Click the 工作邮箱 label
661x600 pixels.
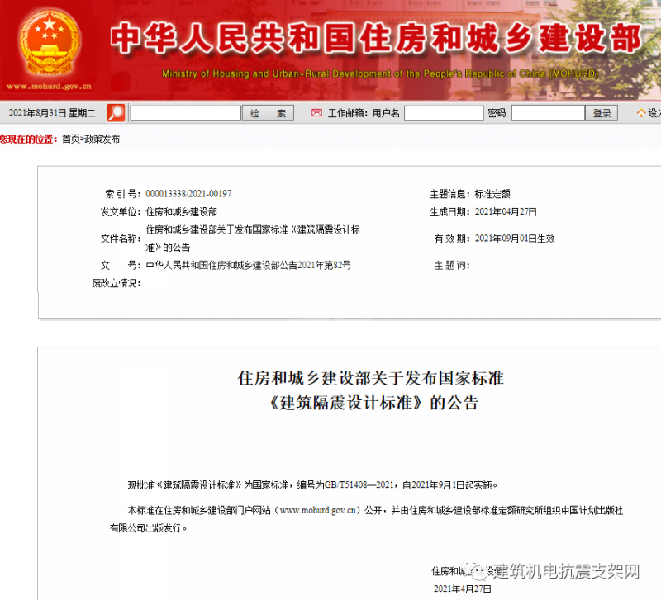click(348, 113)
